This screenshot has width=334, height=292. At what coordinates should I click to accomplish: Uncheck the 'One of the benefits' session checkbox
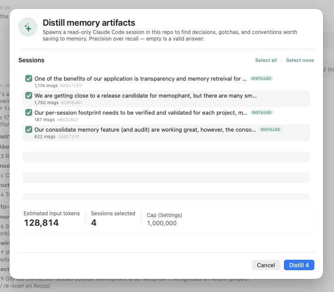29,78
